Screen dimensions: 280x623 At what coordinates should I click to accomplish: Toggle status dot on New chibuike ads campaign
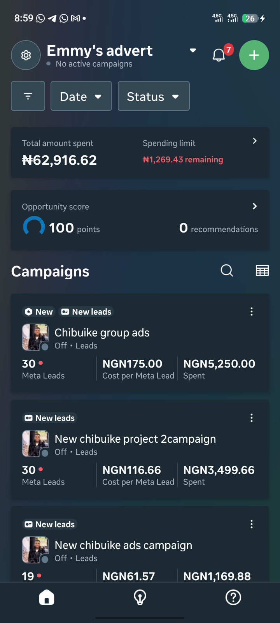click(x=45, y=559)
